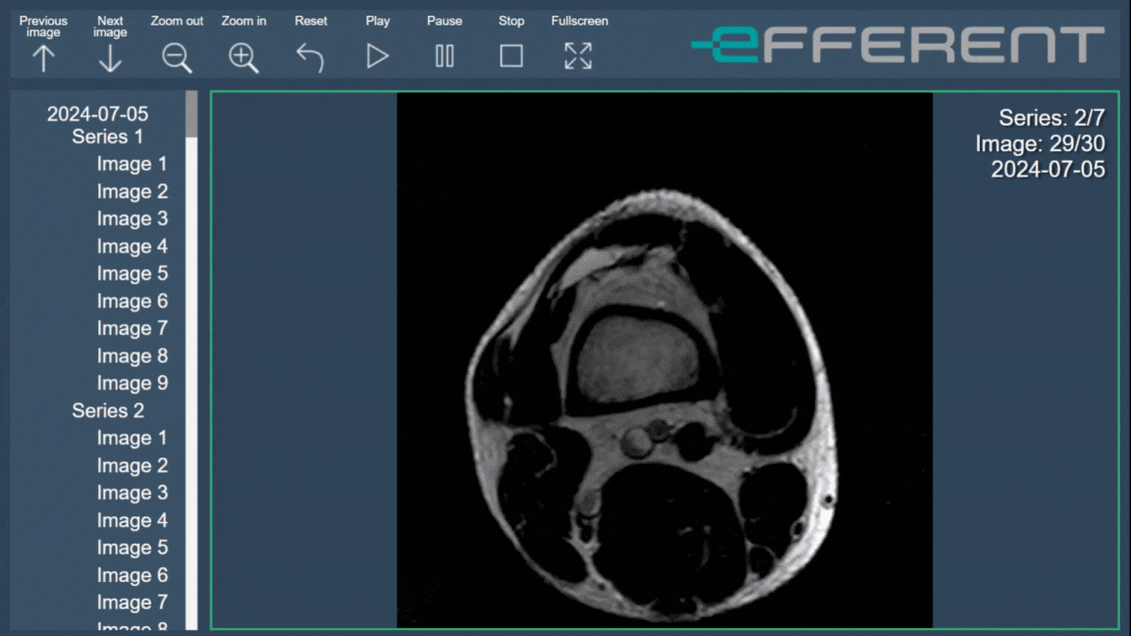Expand the Series 1 group
The height and width of the screenshot is (636, 1131).
[107, 136]
